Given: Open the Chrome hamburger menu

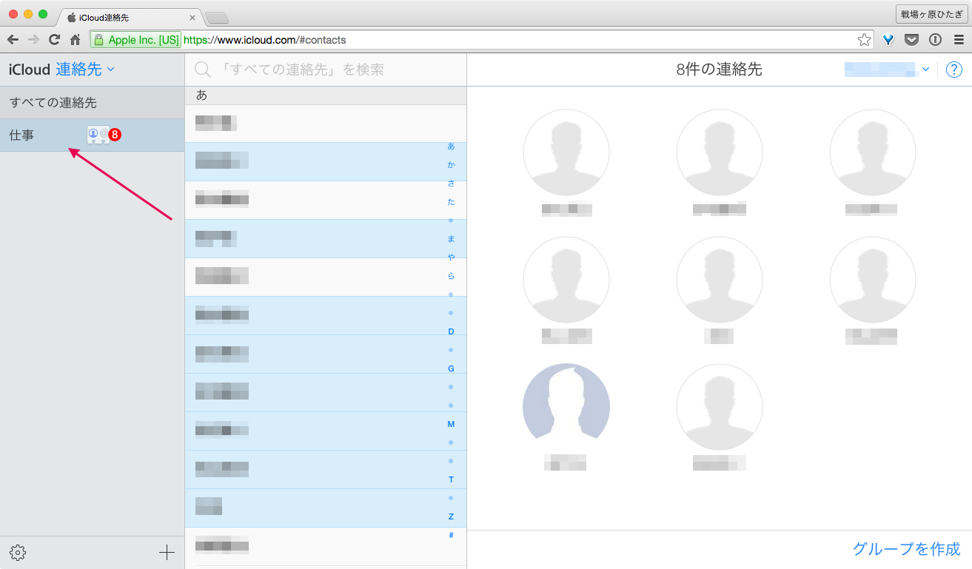Looking at the screenshot, I should click(x=959, y=40).
